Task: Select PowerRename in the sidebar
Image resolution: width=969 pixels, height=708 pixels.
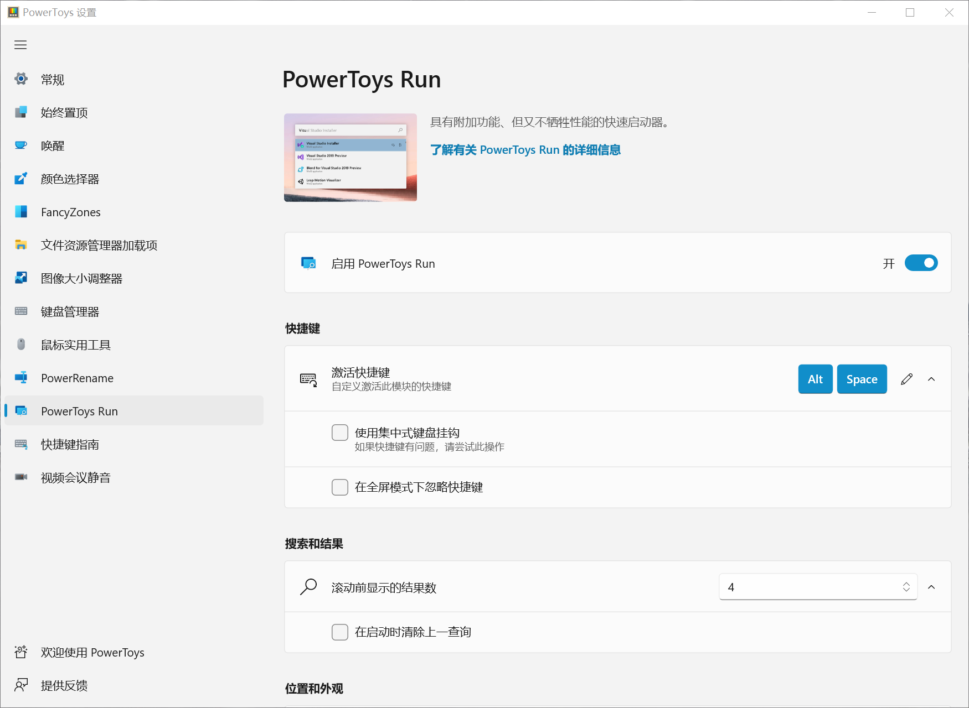Action: click(x=134, y=378)
